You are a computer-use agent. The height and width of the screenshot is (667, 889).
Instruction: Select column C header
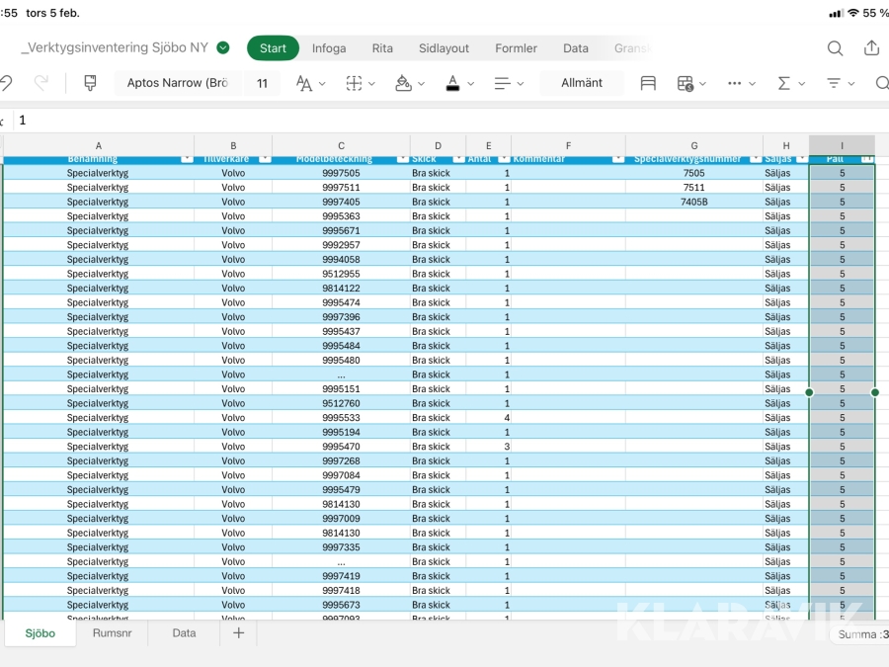(341, 145)
